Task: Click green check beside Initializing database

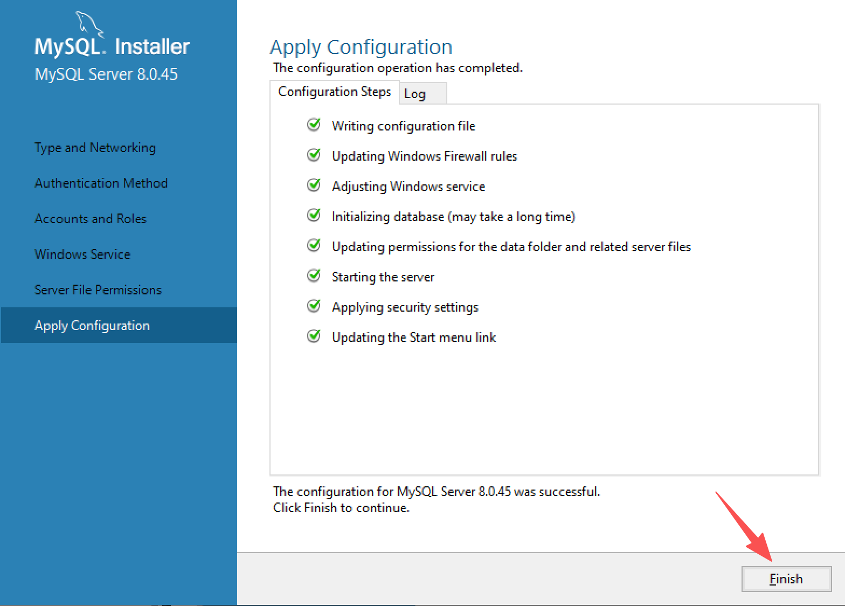Action: [x=314, y=216]
